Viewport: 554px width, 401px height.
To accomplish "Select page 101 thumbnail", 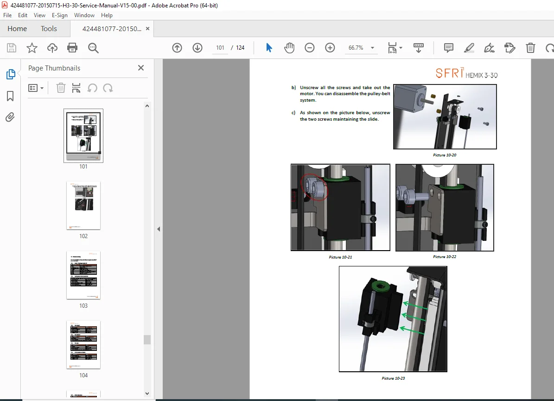I will coord(83,136).
